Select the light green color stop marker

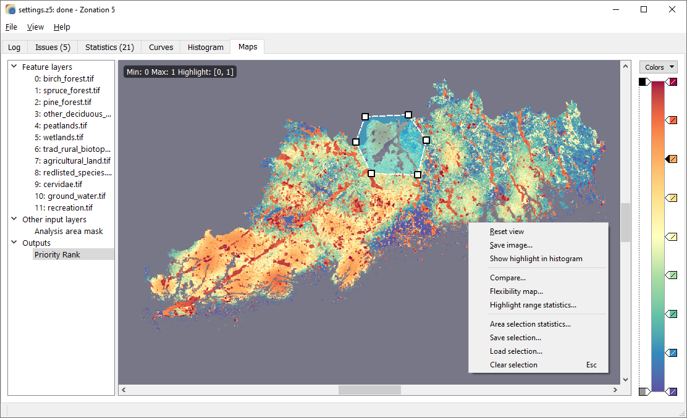pos(672,275)
